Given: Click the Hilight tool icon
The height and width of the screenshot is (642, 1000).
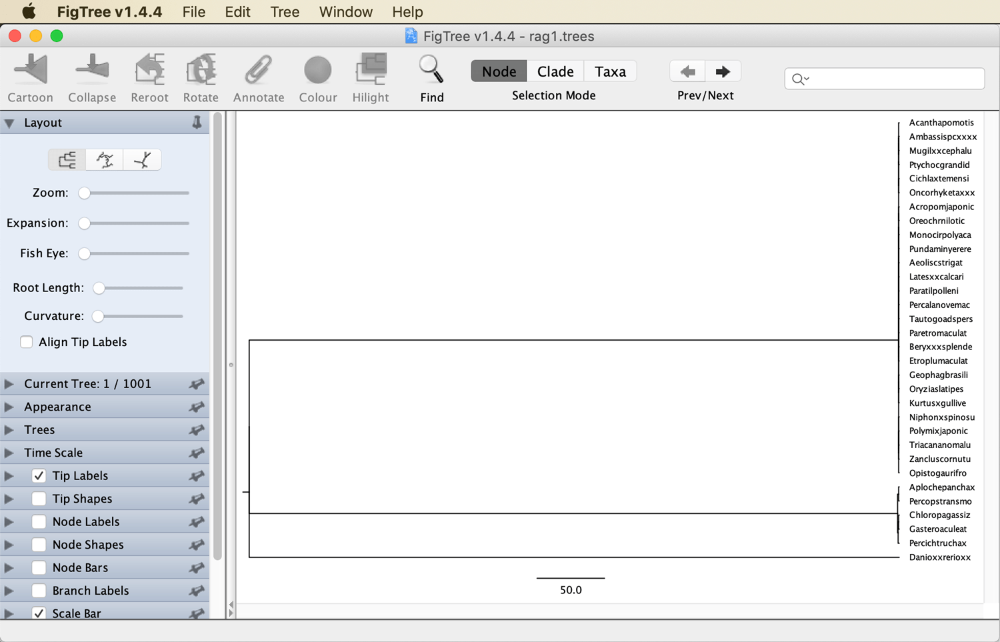Looking at the screenshot, I should tap(371, 69).
